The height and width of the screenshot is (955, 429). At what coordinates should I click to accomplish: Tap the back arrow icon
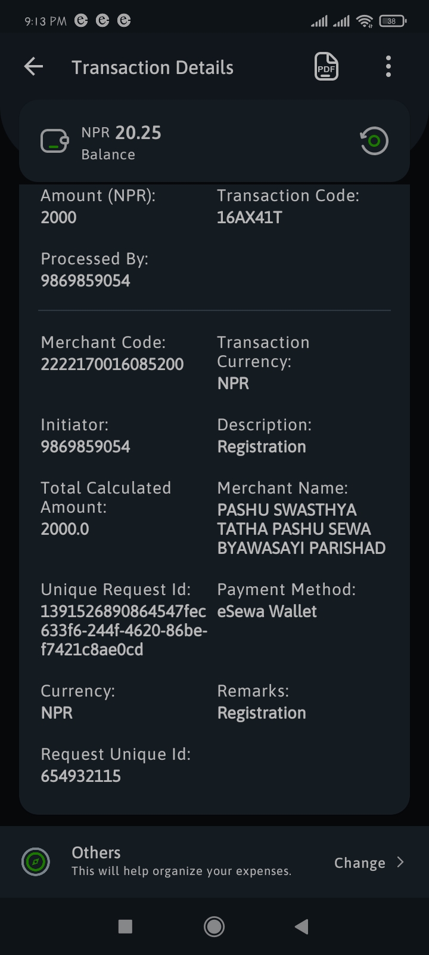pyautogui.click(x=33, y=67)
